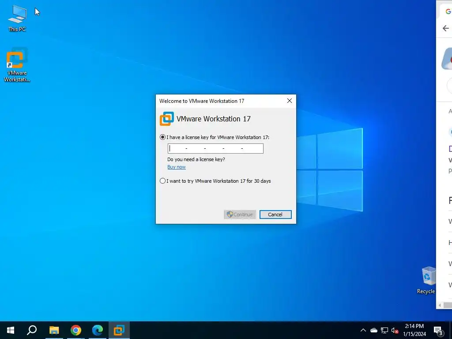Launch Google Chrome from the taskbar
This screenshot has height=339, width=452.
[76, 330]
